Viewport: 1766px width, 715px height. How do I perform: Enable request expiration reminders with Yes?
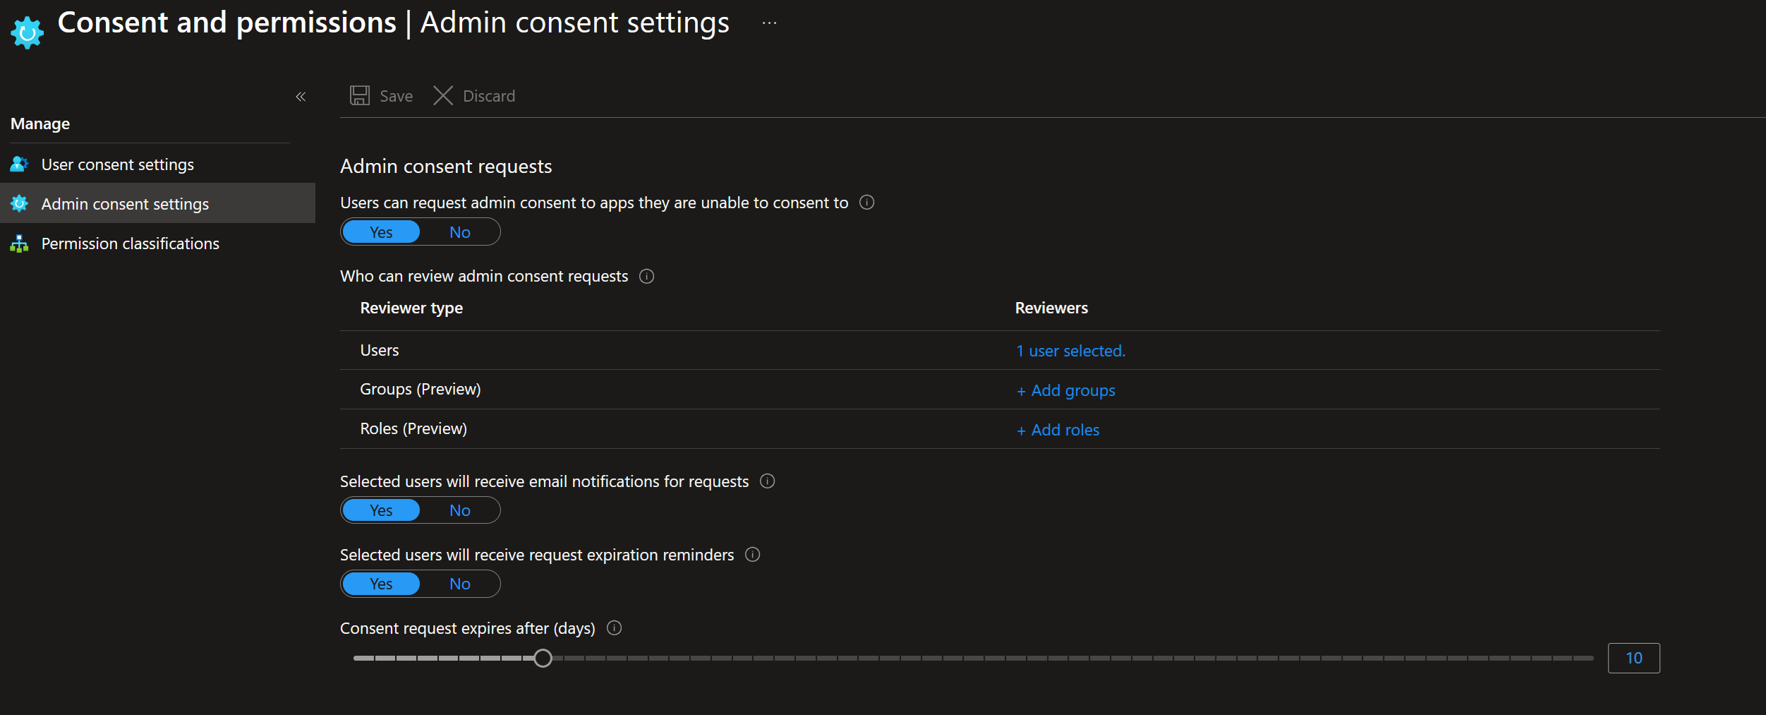click(x=381, y=584)
